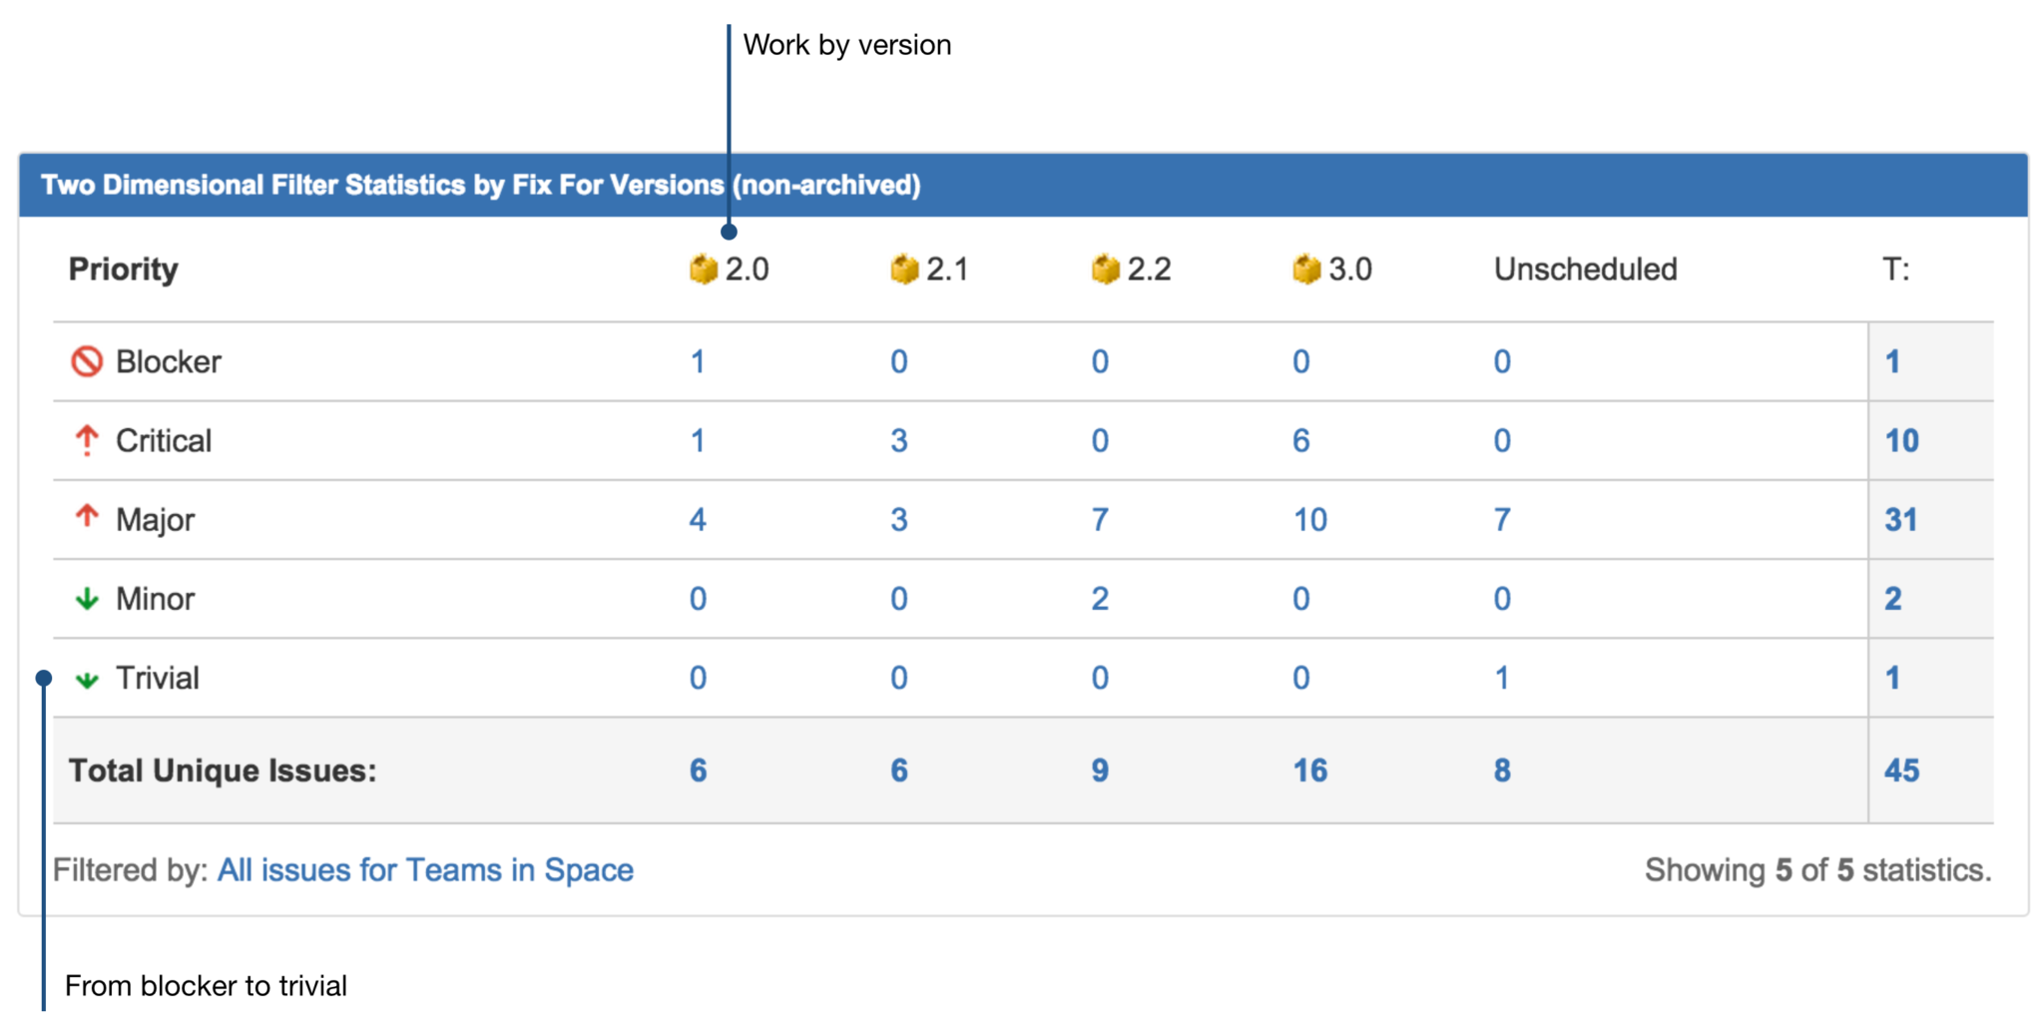Click the Major priority arrow icon
The image size is (2044, 1030).
click(87, 516)
